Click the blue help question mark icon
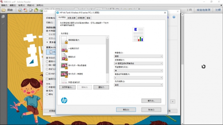This screenshot has width=223, height=125. 174,17
